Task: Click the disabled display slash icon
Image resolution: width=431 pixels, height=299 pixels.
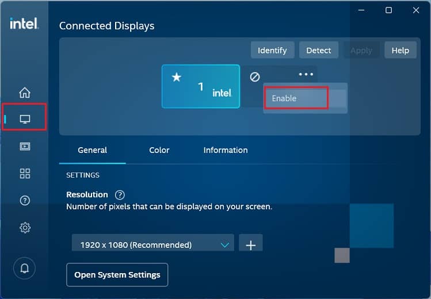Action: (x=254, y=77)
